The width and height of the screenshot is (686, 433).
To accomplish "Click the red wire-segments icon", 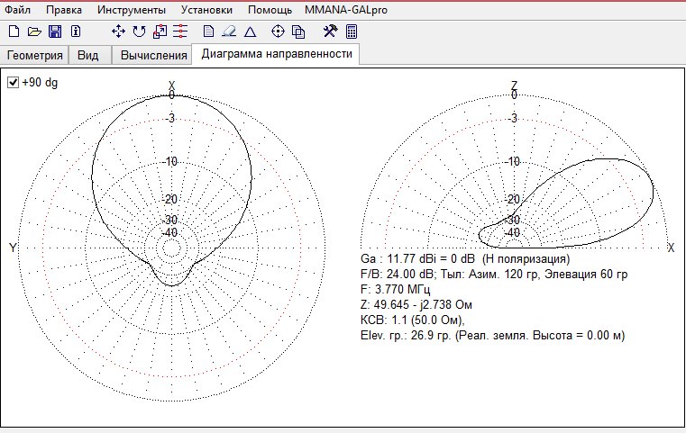I will coord(180,32).
